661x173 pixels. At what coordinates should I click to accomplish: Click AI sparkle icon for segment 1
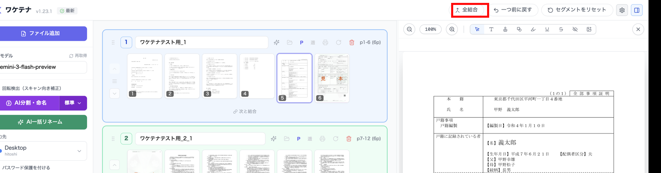277,42
